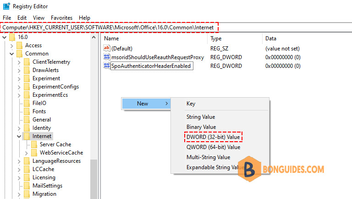Screen dimensions: 352x199
Task: Collapse the Internet key
Action: (x=19, y=136)
